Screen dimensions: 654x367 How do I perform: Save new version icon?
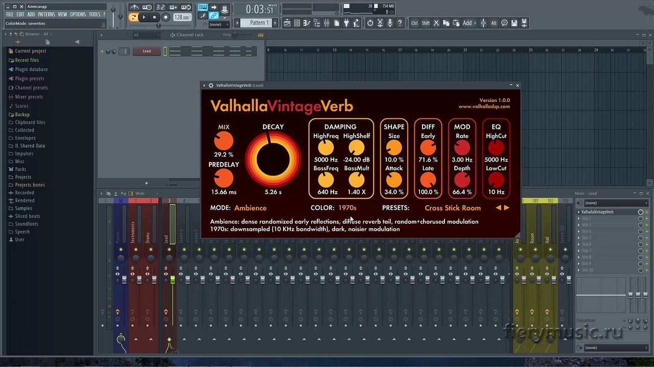524,23
